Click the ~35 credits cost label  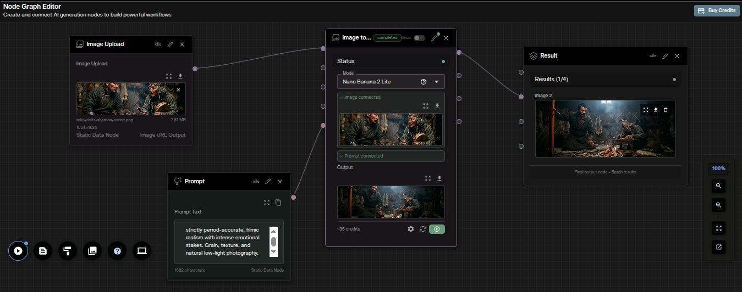(x=349, y=229)
